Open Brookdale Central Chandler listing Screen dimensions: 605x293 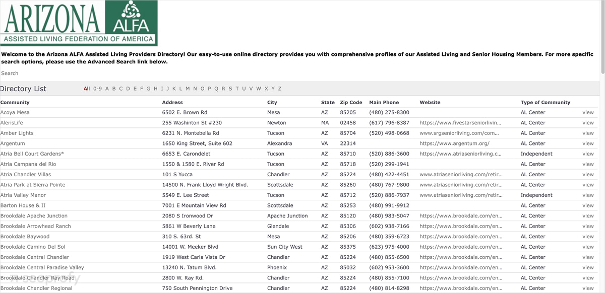coord(35,257)
